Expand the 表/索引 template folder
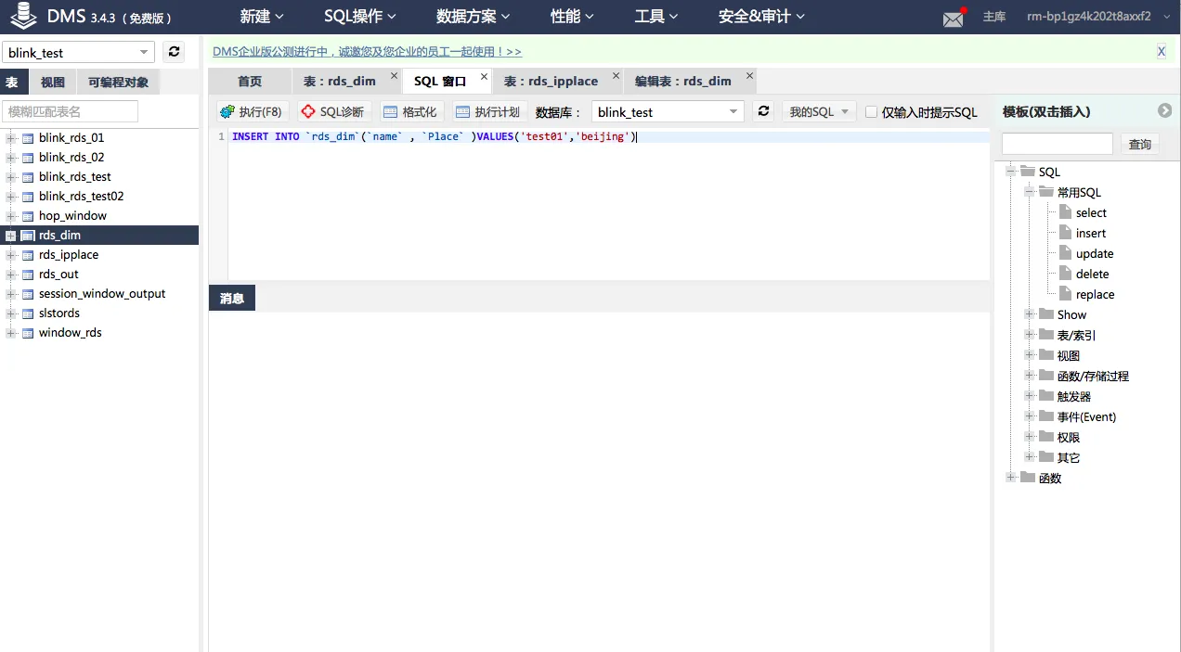This screenshot has height=652, width=1181. pyautogui.click(x=1030, y=335)
